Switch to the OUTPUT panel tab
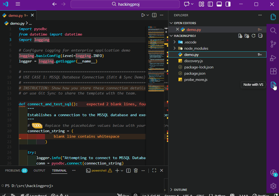The width and height of the screenshot is (279, 196). (40, 170)
